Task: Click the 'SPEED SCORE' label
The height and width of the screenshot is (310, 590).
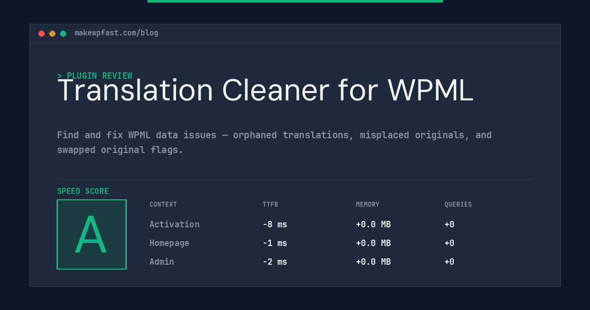Action: (x=83, y=191)
